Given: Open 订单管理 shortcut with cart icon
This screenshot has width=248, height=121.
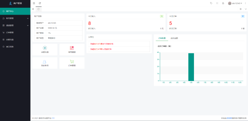Looking at the screenshot, I should (x=72, y=63).
